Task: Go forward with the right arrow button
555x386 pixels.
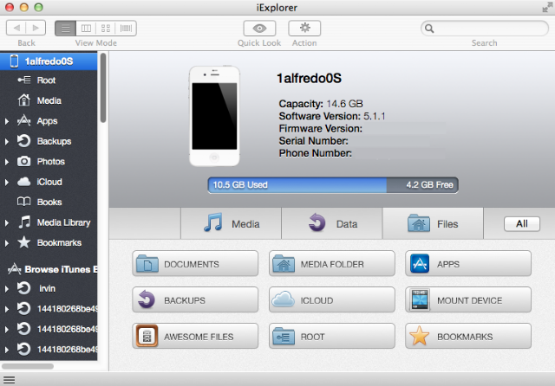Action: click(36, 28)
